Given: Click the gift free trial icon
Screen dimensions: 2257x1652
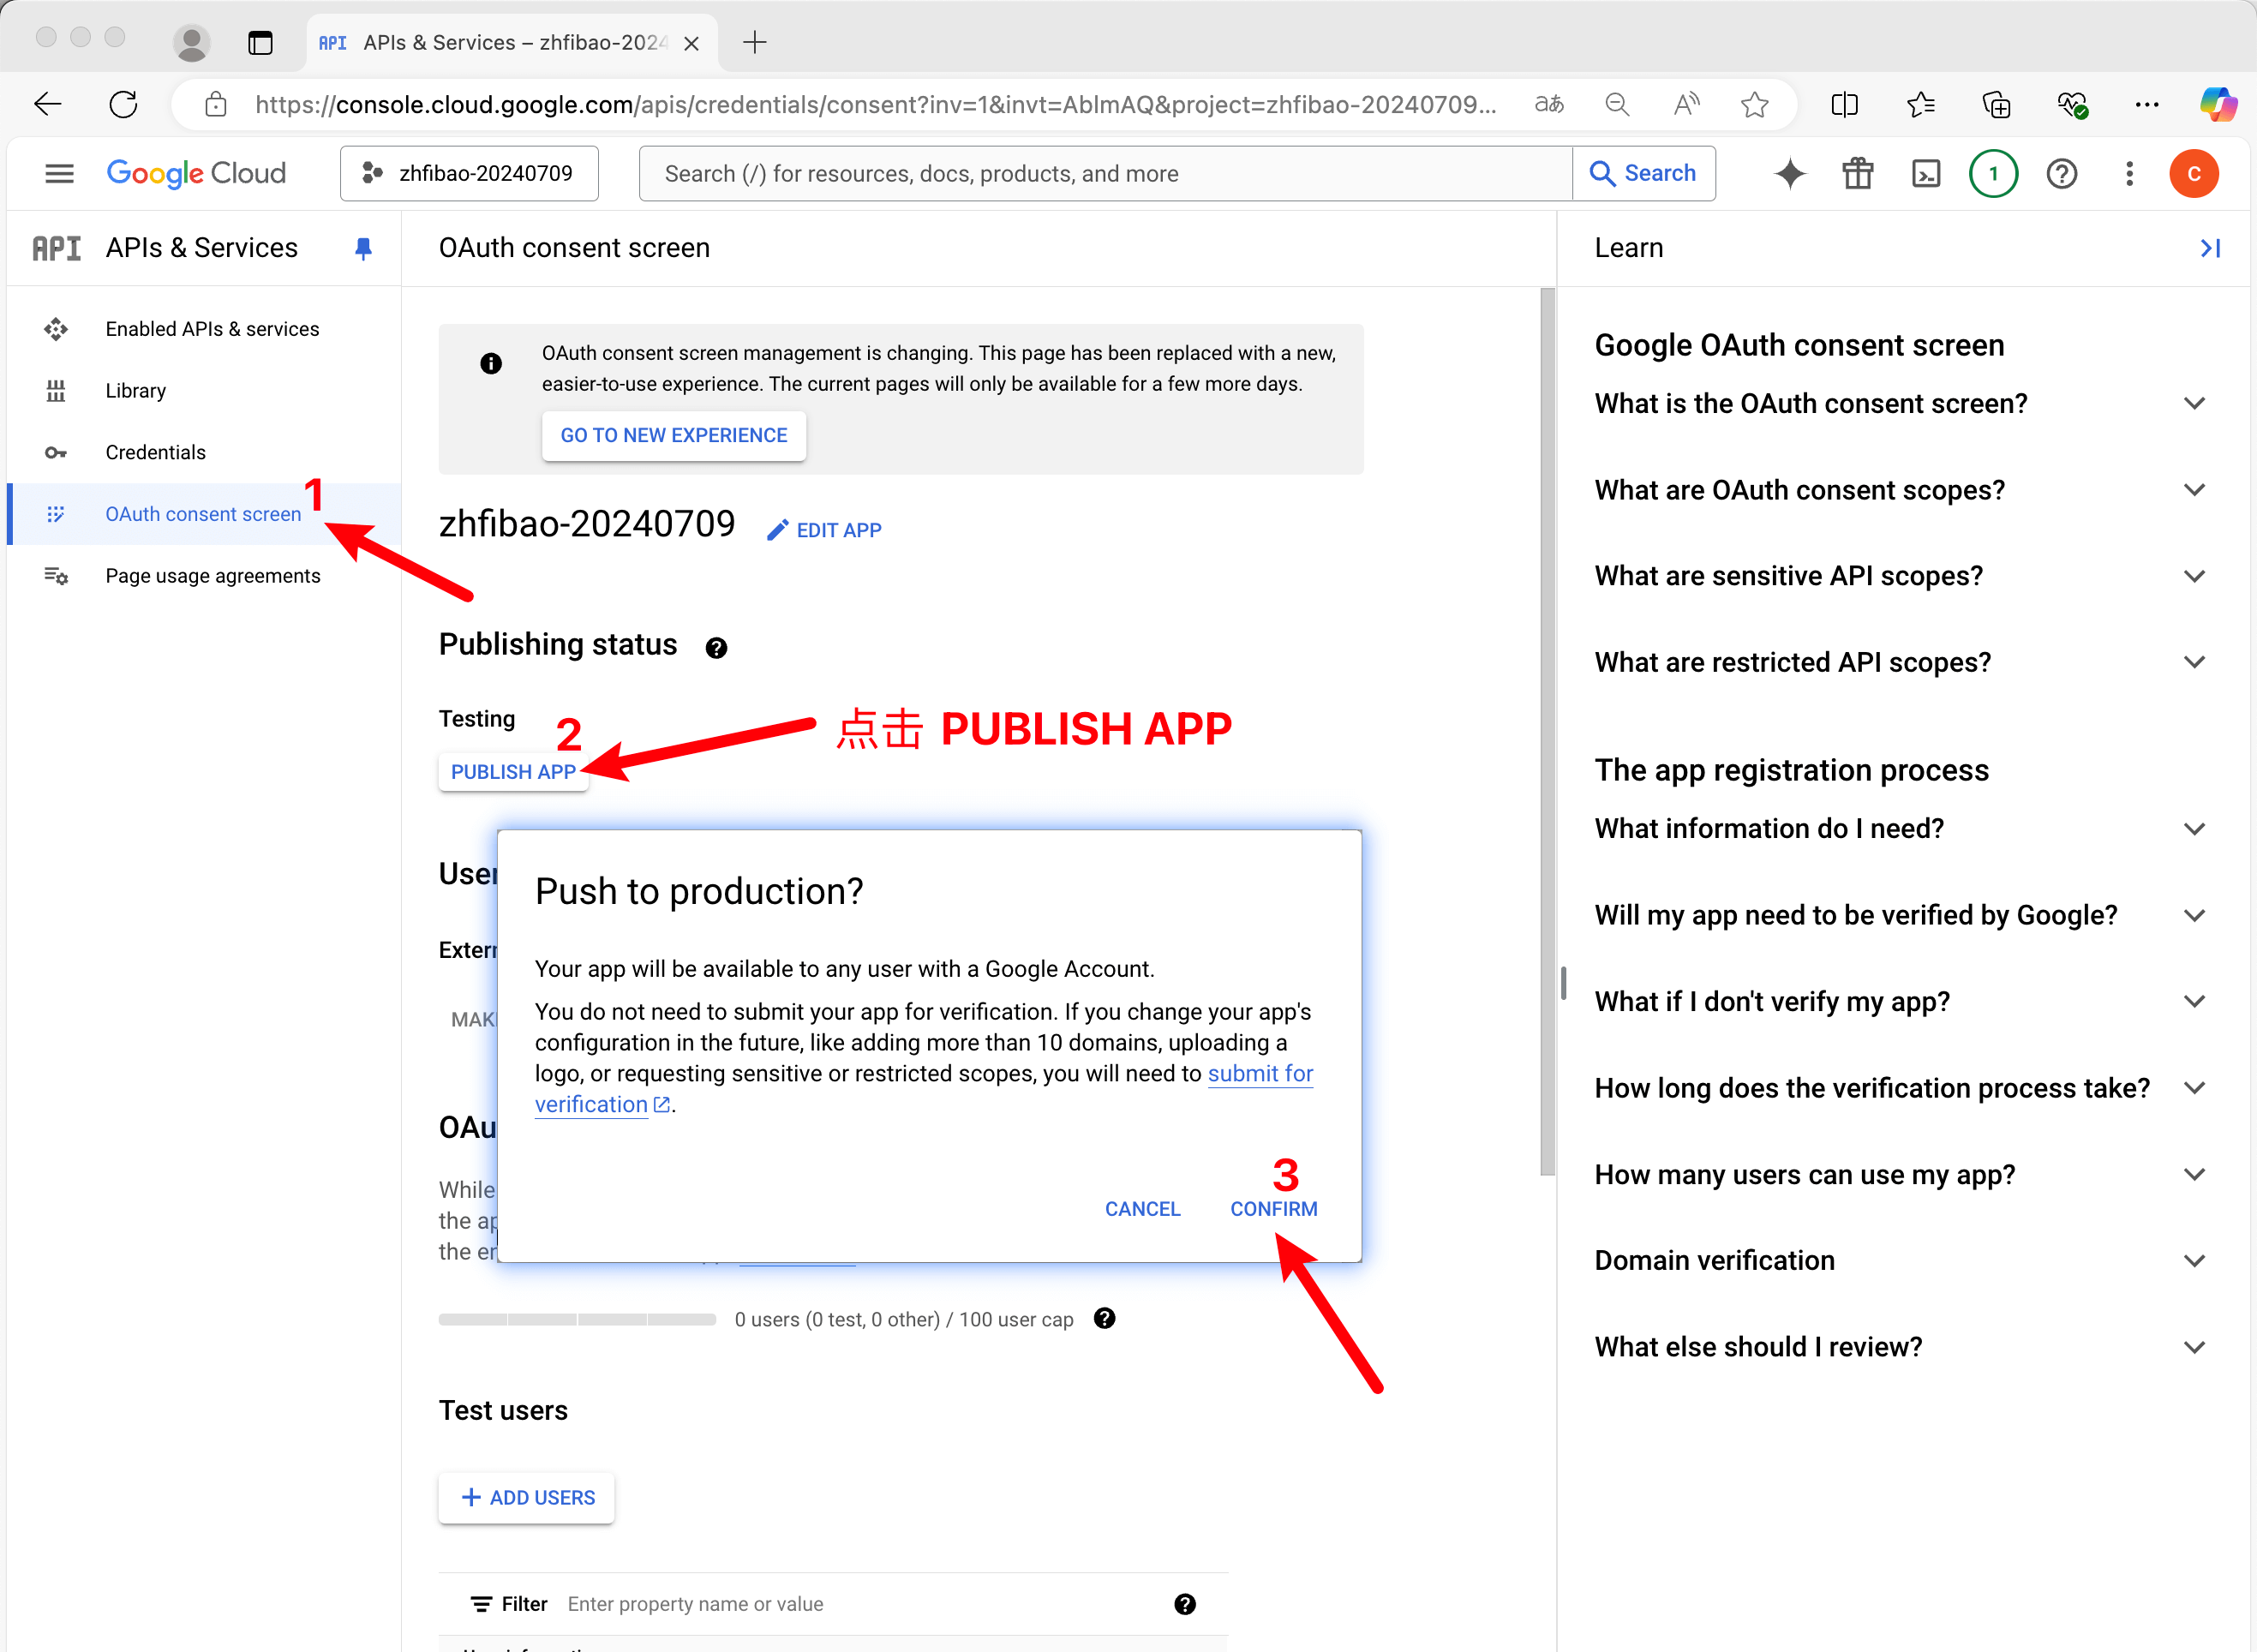Looking at the screenshot, I should pyautogui.click(x=1858, y=174).
